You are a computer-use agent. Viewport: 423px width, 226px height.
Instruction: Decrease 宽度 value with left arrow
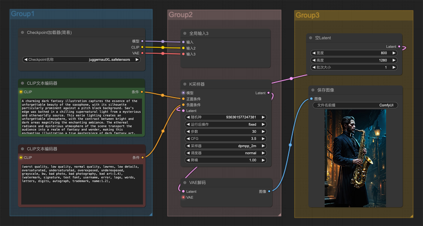coord(314,53)
